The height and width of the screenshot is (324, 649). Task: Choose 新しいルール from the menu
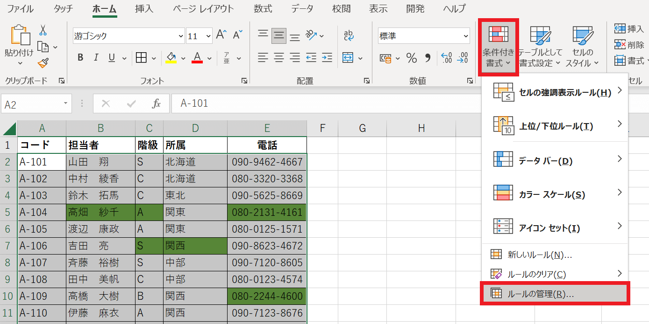pos(539,255)
